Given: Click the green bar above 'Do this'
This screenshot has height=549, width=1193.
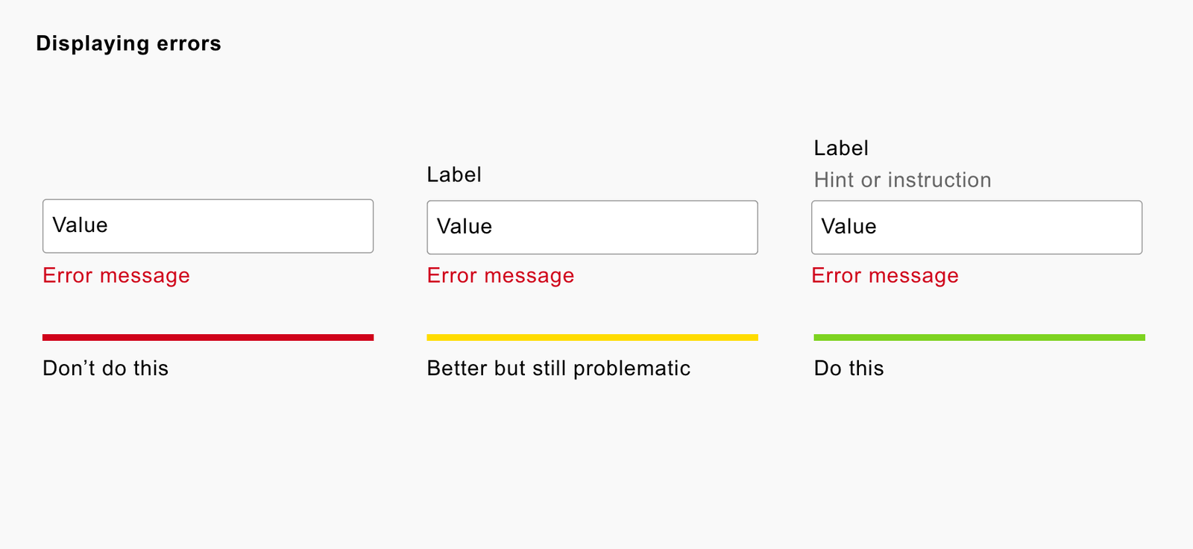Looking at the screenshot, I should click(979, 338).
